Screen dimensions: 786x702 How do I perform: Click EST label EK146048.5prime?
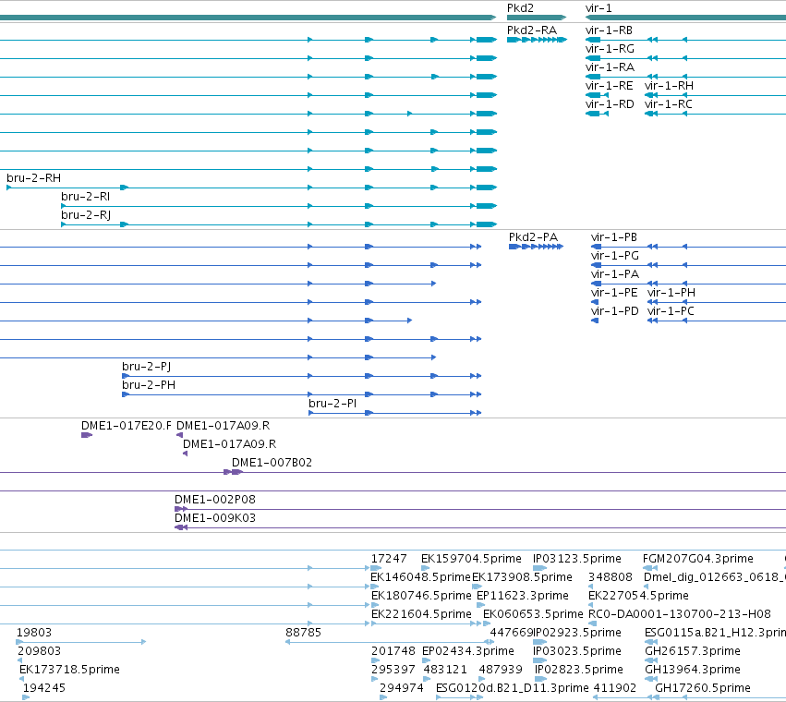[x=420, y=577]
